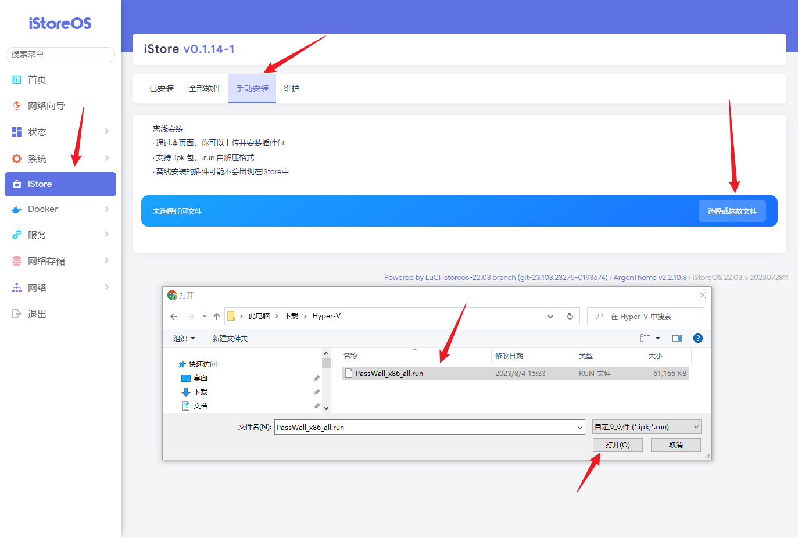Select the PassWall_x86_all.run file
798x538 pixels.
[x=516, y=374]
